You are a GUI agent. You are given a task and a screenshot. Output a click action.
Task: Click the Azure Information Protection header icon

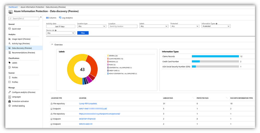[11, 12]
